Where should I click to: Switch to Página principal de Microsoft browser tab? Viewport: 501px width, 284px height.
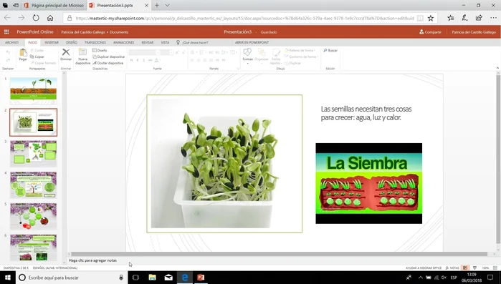pos(54,6)
